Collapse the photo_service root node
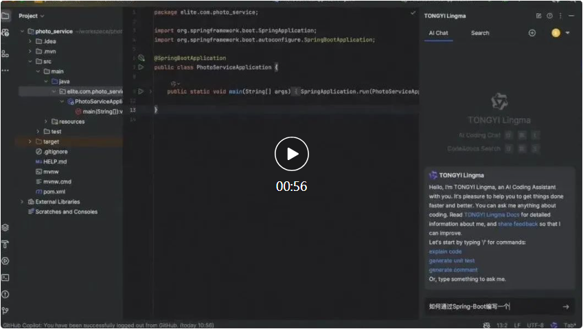This screenshot has height=329, width=583. [x=22, y=31]
